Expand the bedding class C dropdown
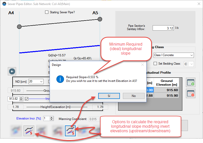The width and height of the screenshot is (203, 143). [191, 64]
